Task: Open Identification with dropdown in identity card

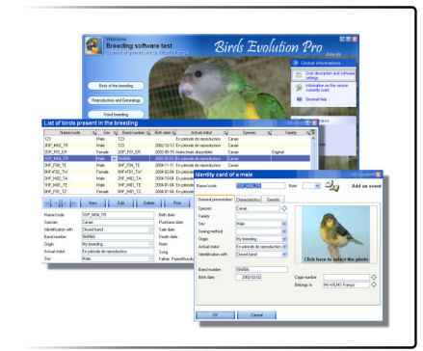Action: tap(284, 255)
